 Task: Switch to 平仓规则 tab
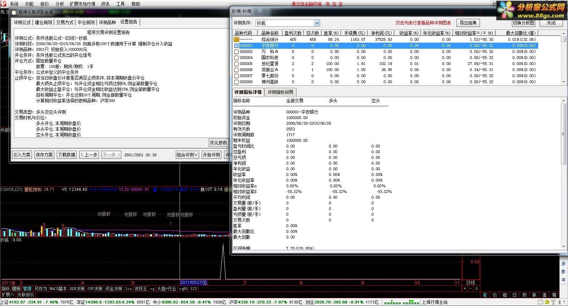86,22
